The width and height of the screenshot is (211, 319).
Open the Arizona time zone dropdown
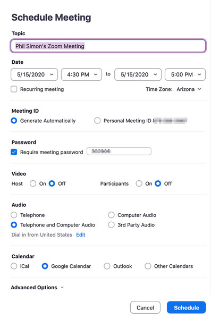[x=189, y=89]
